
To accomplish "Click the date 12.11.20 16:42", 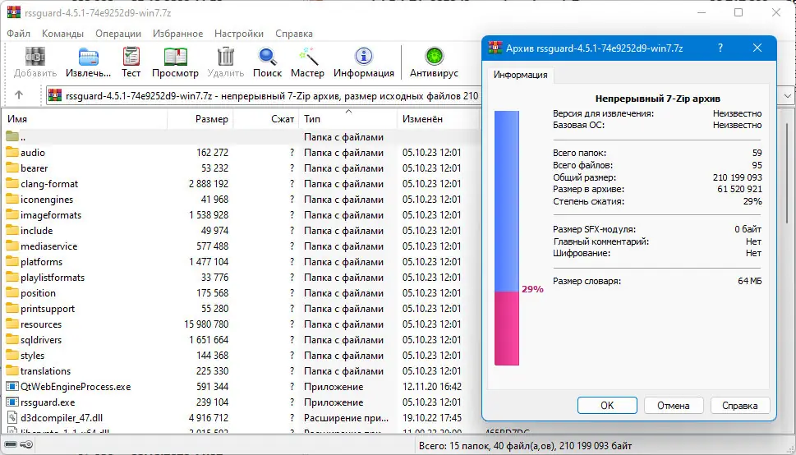I will point(432,387).
